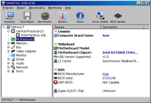The width and height of the screenshot is (151, 103).
Task: Click the Save Report floppy icon
Action: (27, 16)
